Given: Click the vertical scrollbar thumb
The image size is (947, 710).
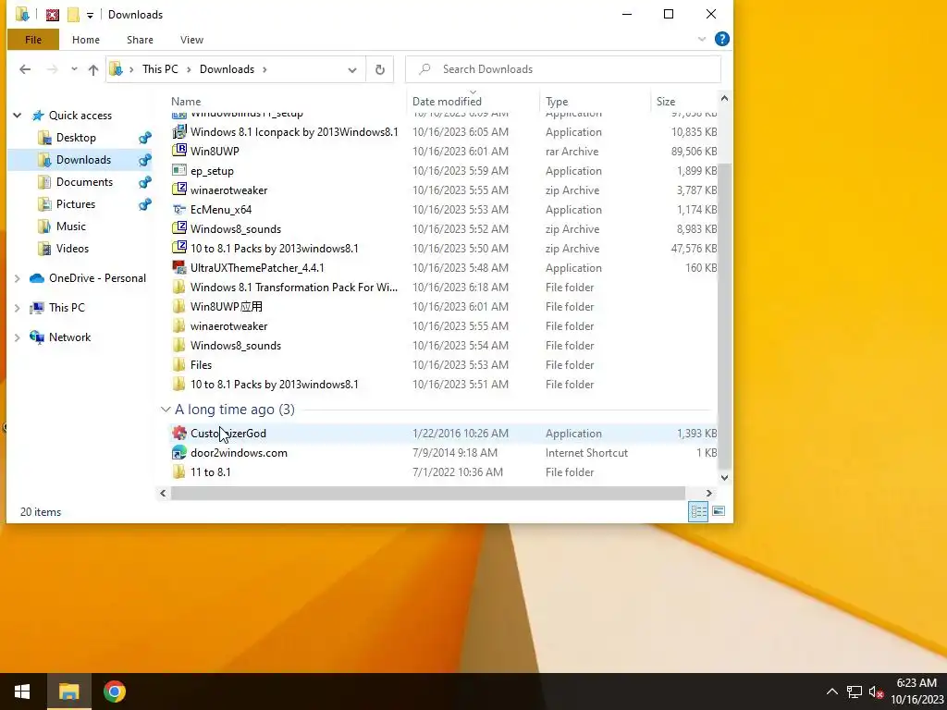Looking at the screenshot, I should (724, 316).
